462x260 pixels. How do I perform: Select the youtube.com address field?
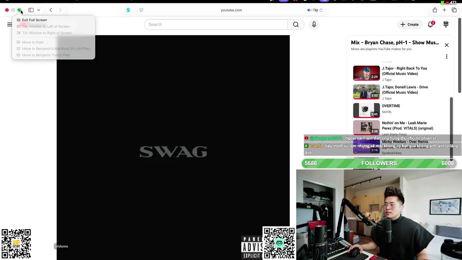[x=231, y=10]
